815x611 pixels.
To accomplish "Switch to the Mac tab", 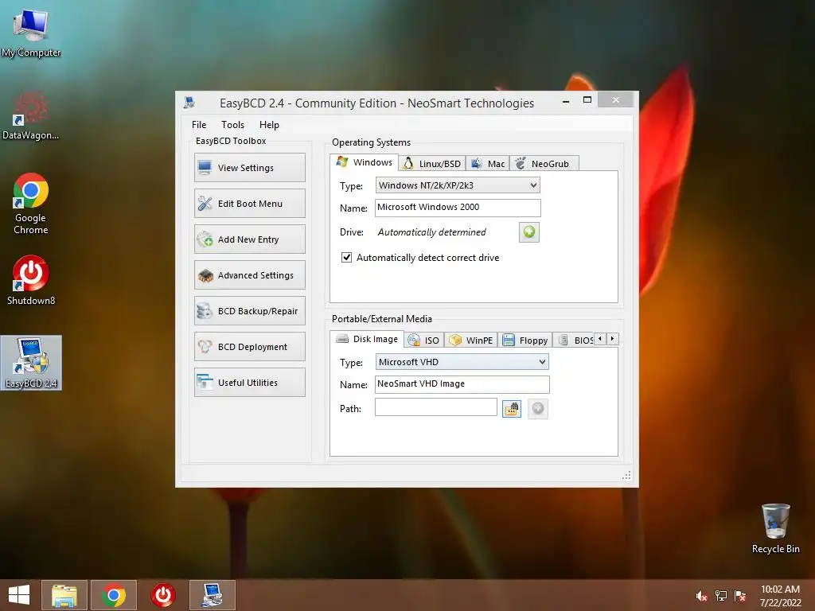I will [x=488, y=164].
